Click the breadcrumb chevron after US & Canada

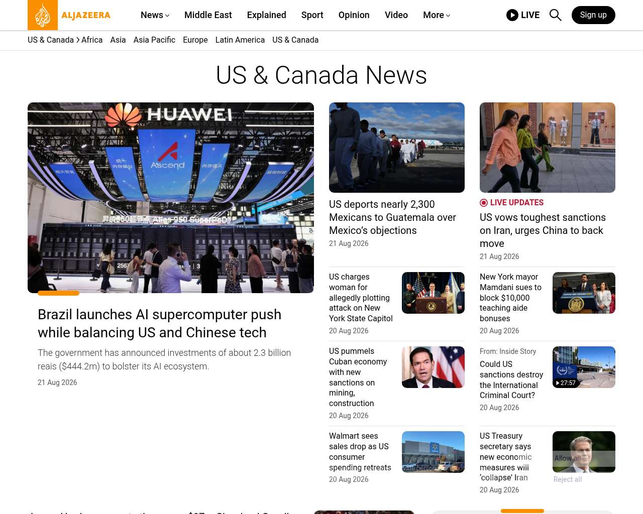point(78,40)
